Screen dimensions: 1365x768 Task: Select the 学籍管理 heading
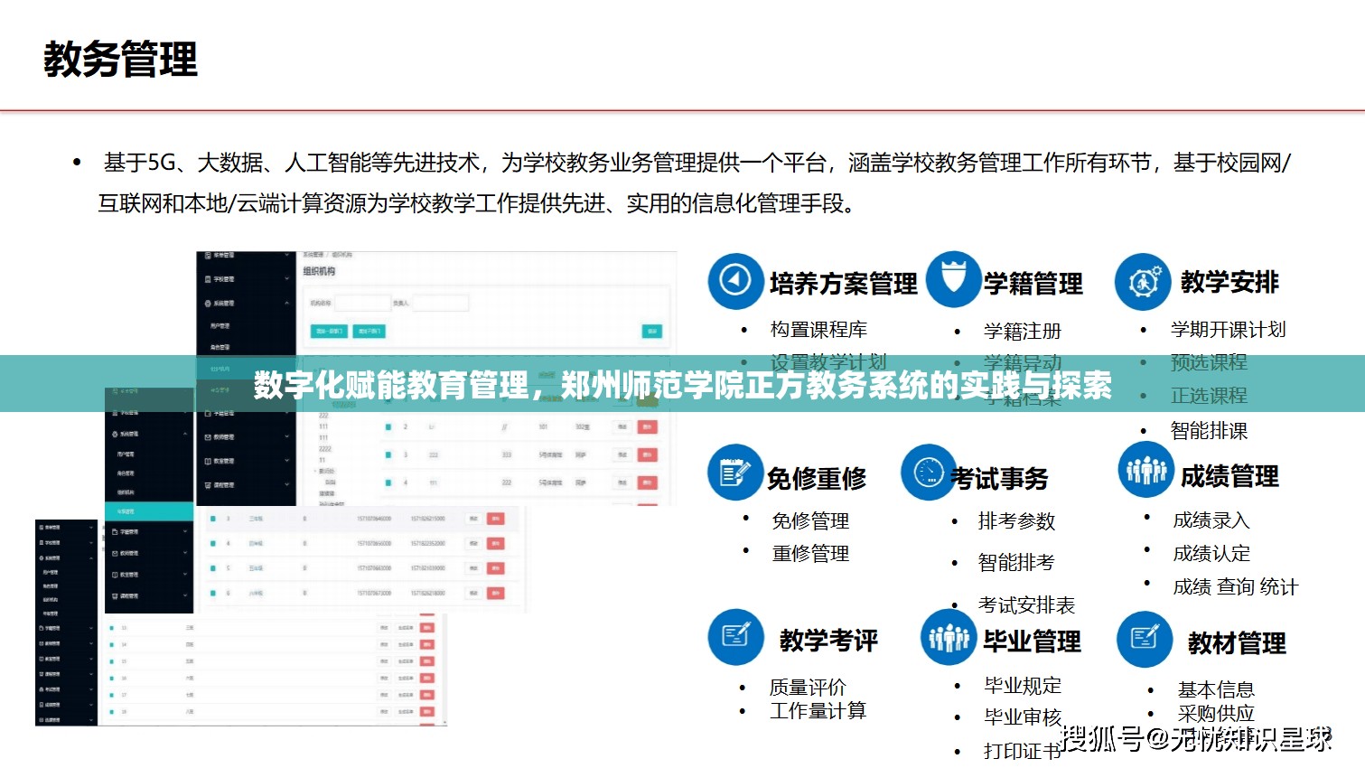pyautogui.click(x=1033, y=284)
